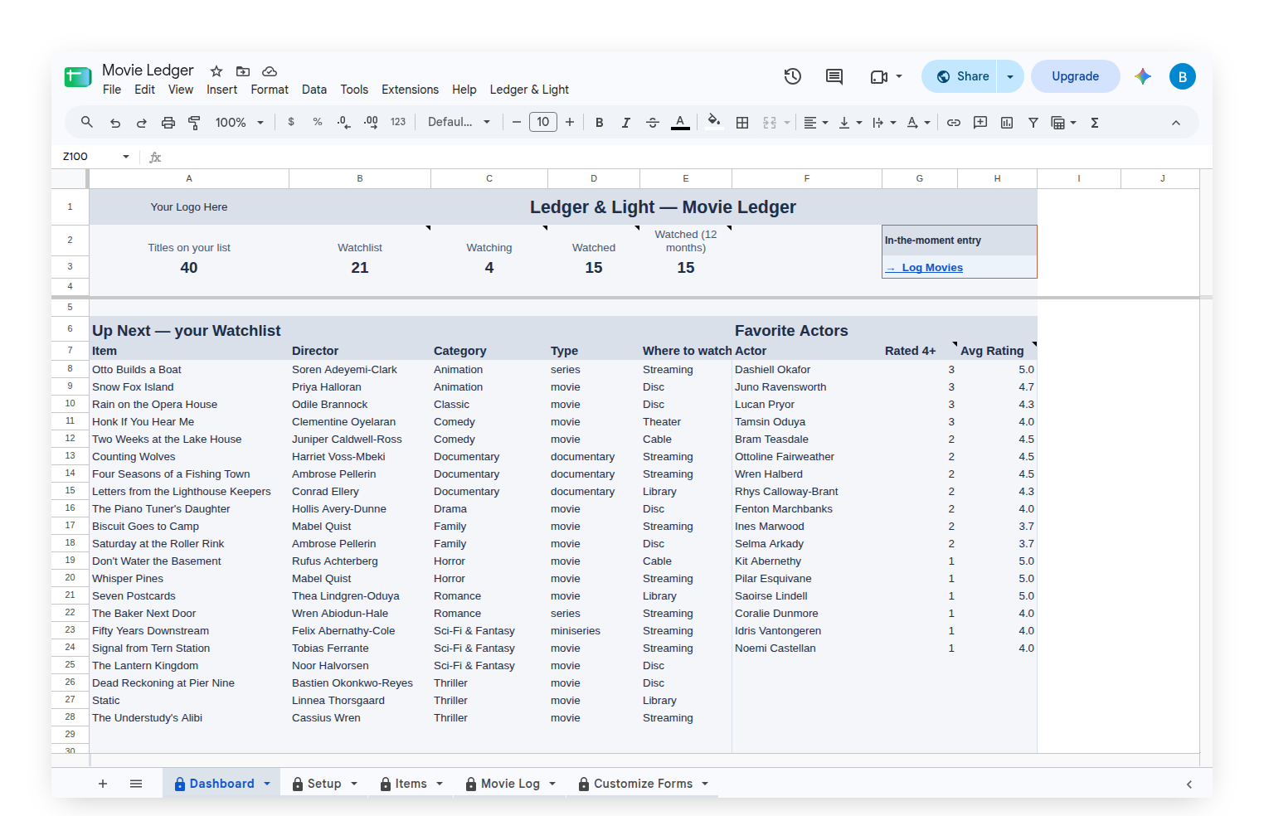This screenshot has height=816, width=1264.
Task: Open the Gemini sparkle assistant
Action: [1143, 76]
